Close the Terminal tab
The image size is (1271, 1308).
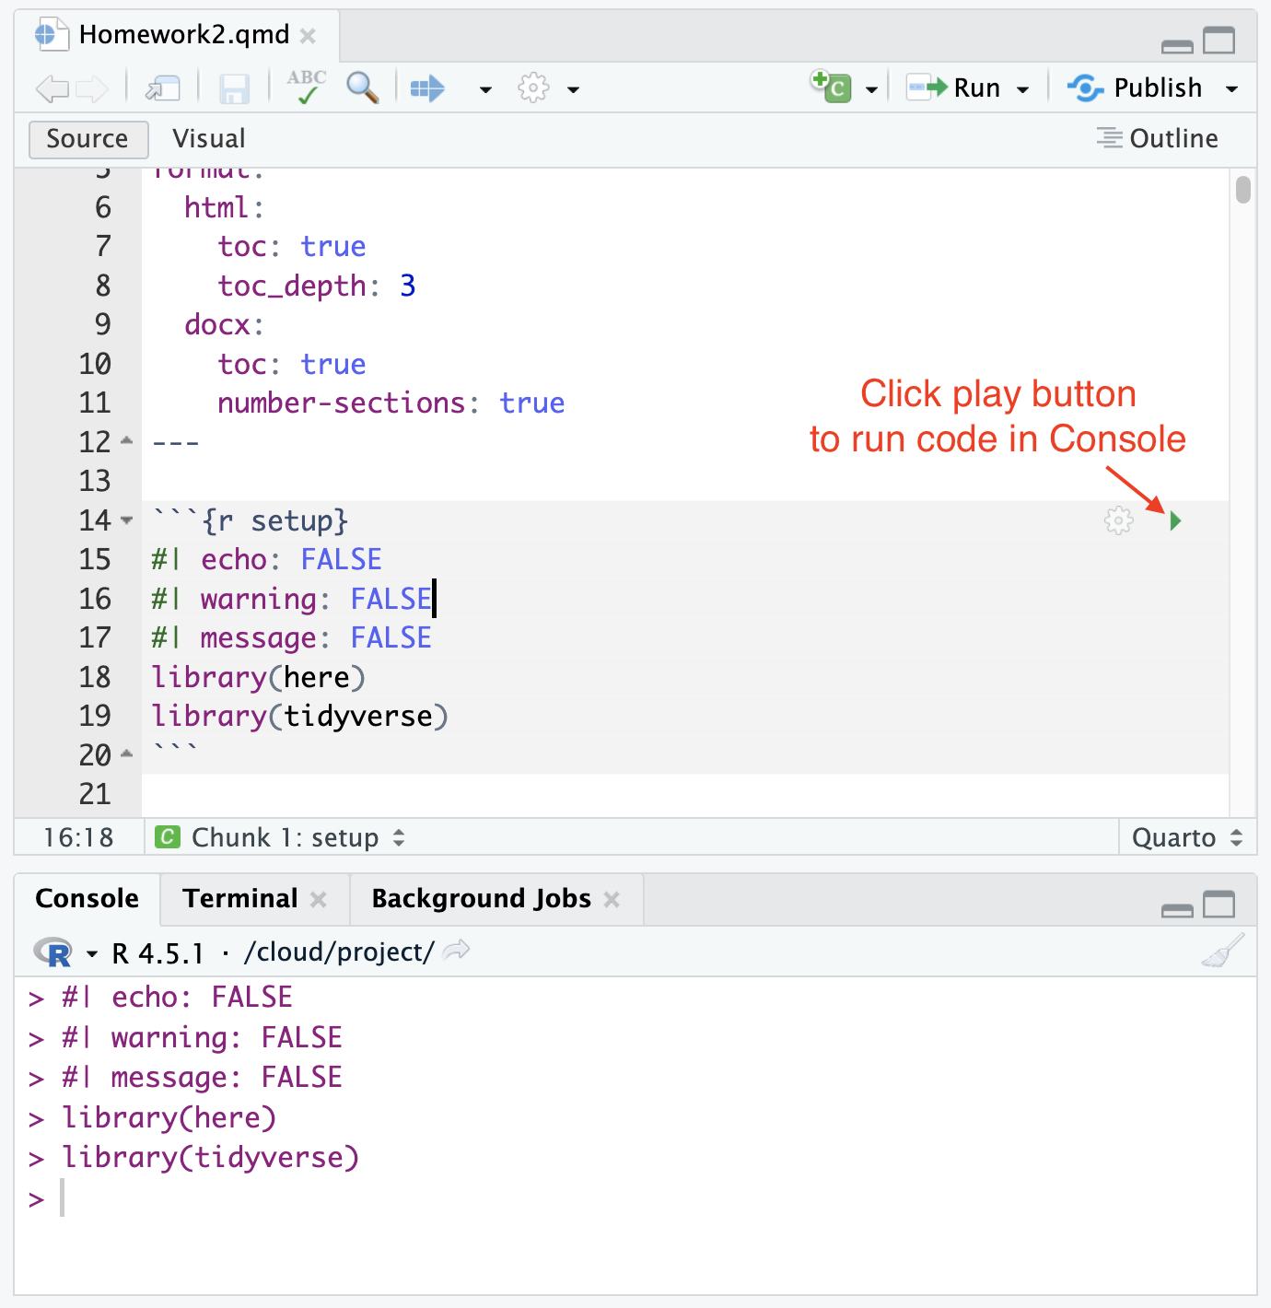point(319,900)
